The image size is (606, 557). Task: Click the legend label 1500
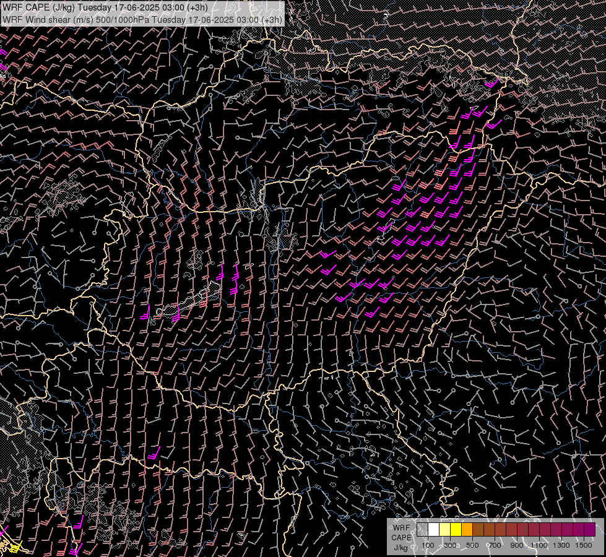coord(584,545)
